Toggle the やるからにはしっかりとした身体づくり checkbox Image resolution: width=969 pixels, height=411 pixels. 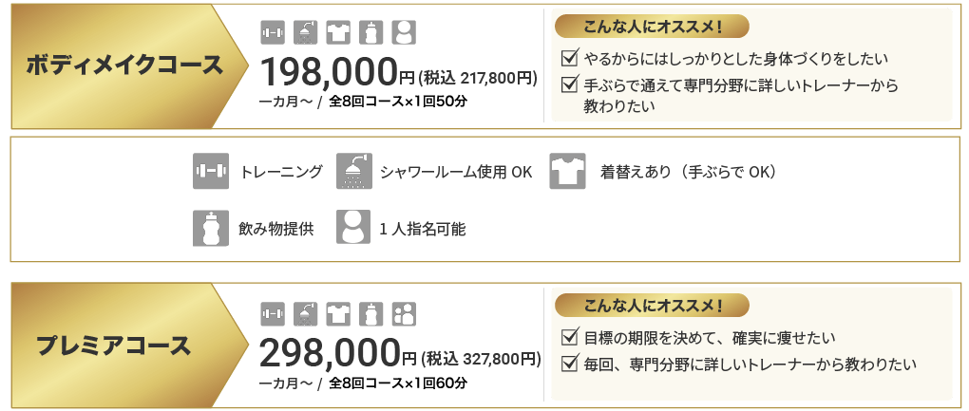(x=570, y=59)
